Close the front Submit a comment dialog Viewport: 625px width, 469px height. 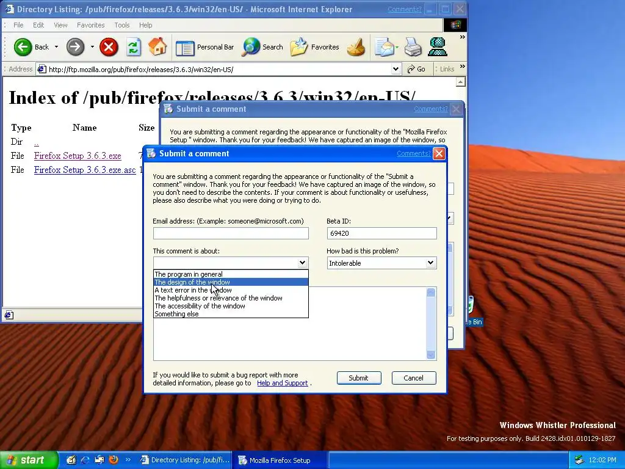[439, 153]
